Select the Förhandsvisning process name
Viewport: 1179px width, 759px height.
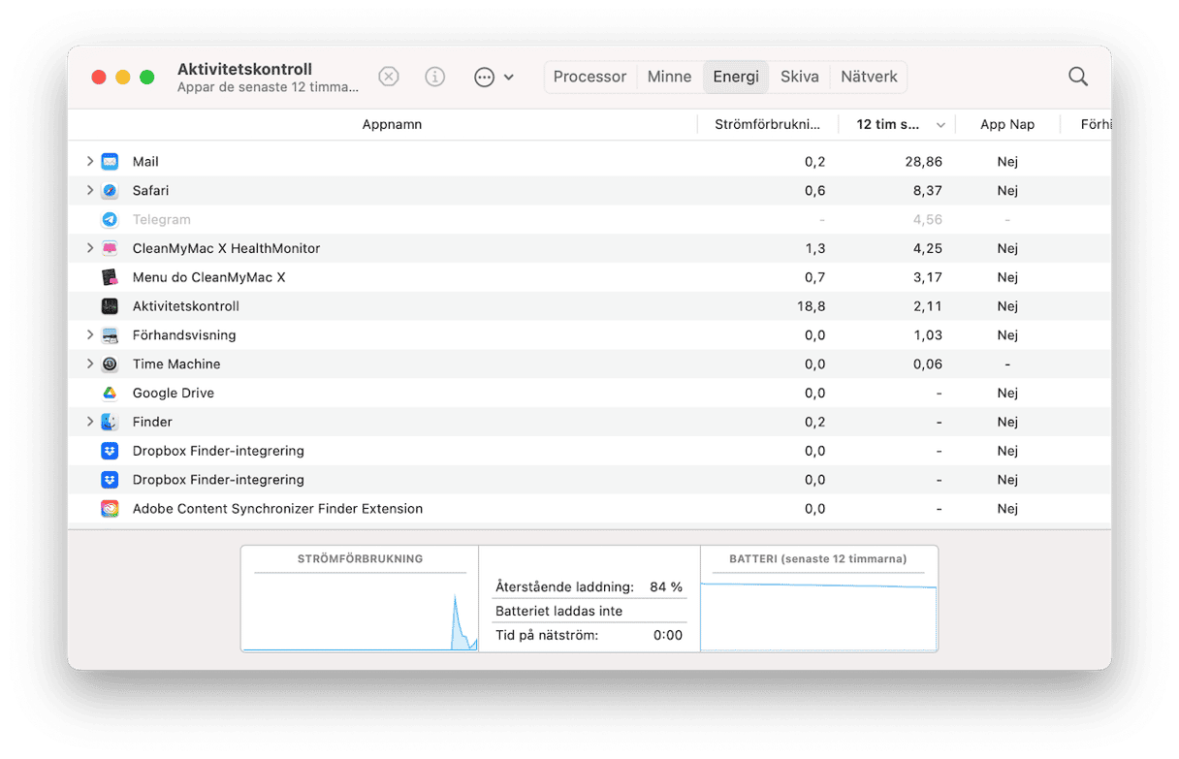click(184, 335)
